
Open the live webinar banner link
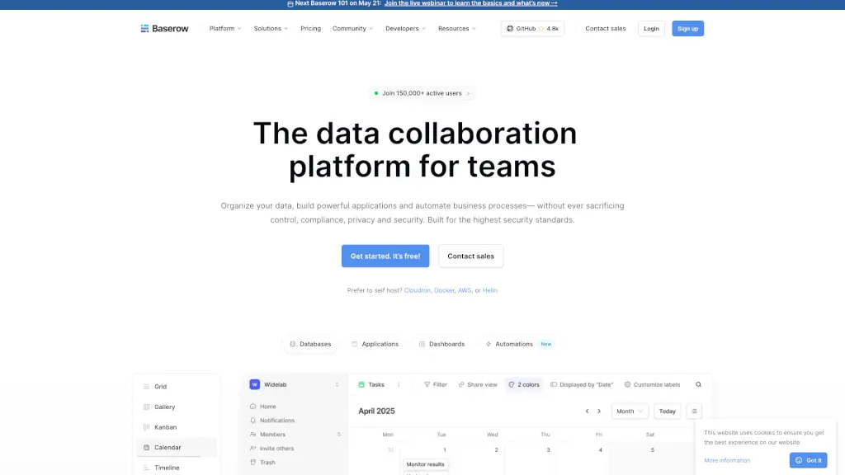(x=470, y=3)
